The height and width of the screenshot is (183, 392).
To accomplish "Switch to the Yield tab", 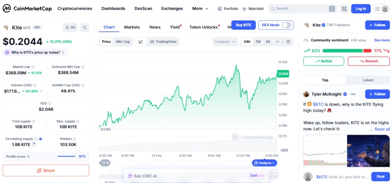I will coord(175,27).
